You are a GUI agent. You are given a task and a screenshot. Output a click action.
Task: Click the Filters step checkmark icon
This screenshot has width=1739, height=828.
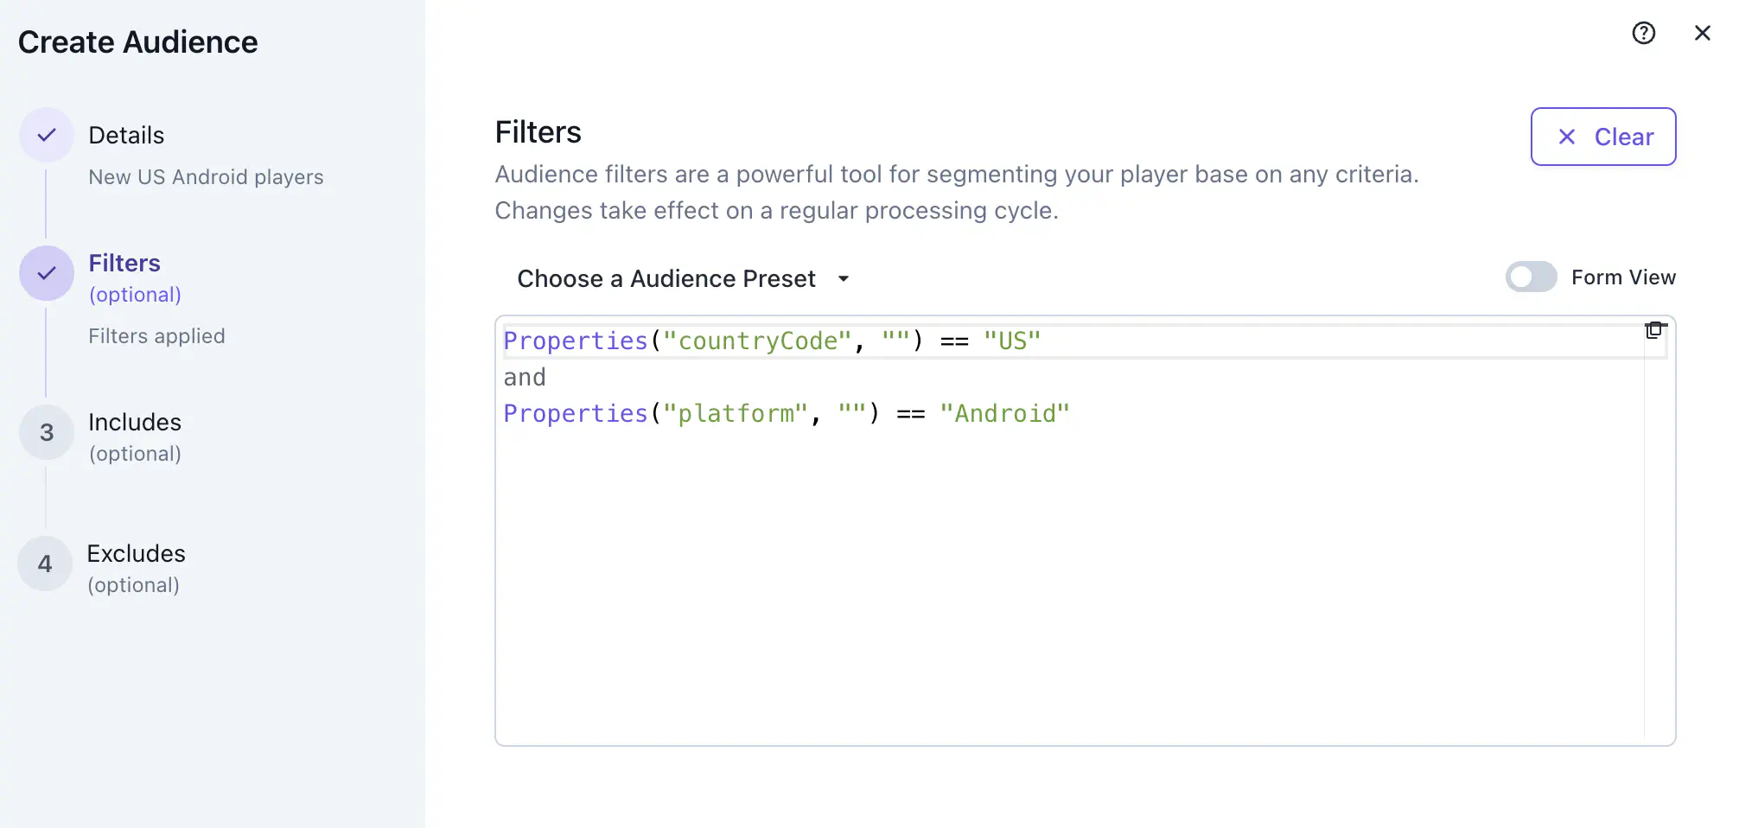pyautogui.click(x=46, y=273)
